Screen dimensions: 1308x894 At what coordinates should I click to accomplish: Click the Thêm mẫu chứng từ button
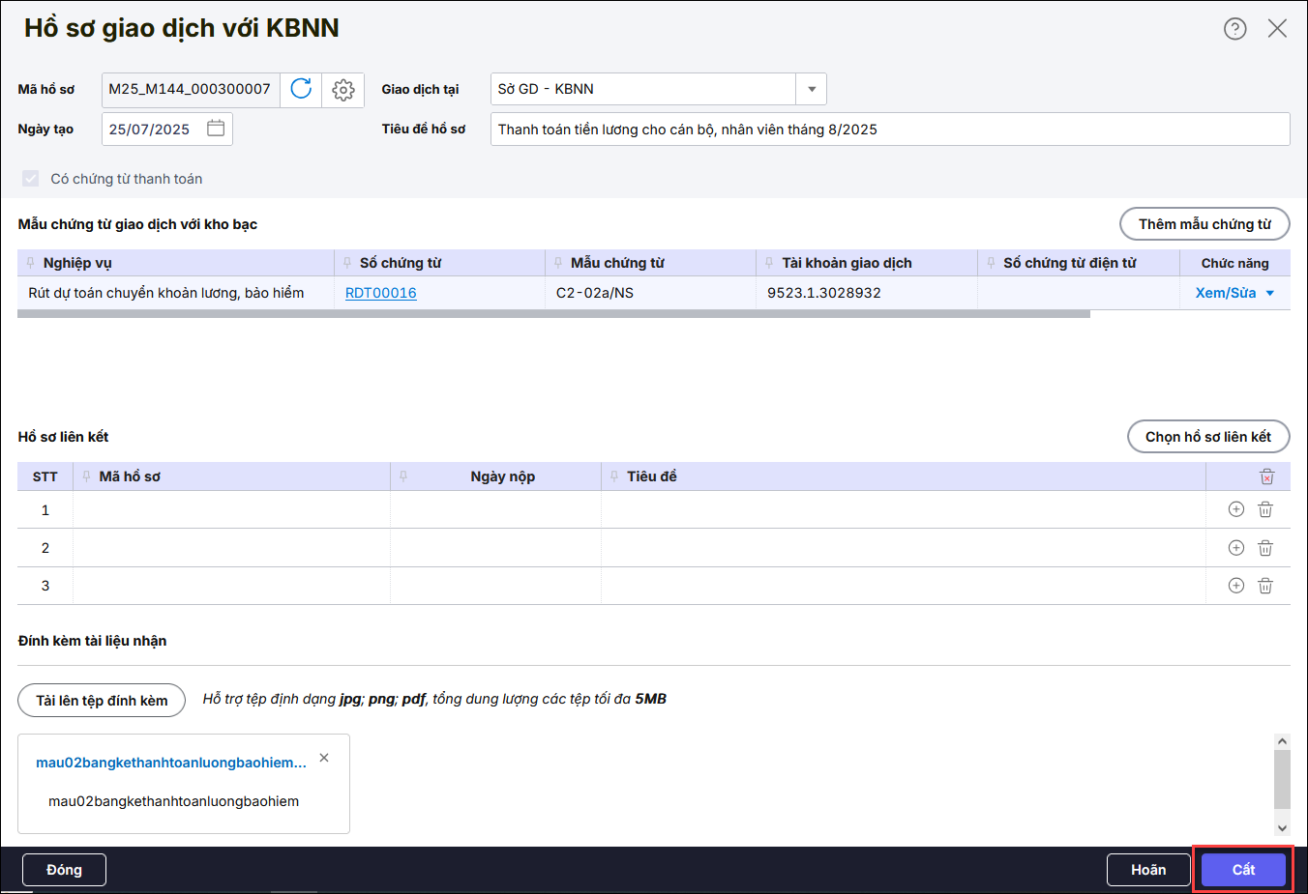pos(1204,224)
